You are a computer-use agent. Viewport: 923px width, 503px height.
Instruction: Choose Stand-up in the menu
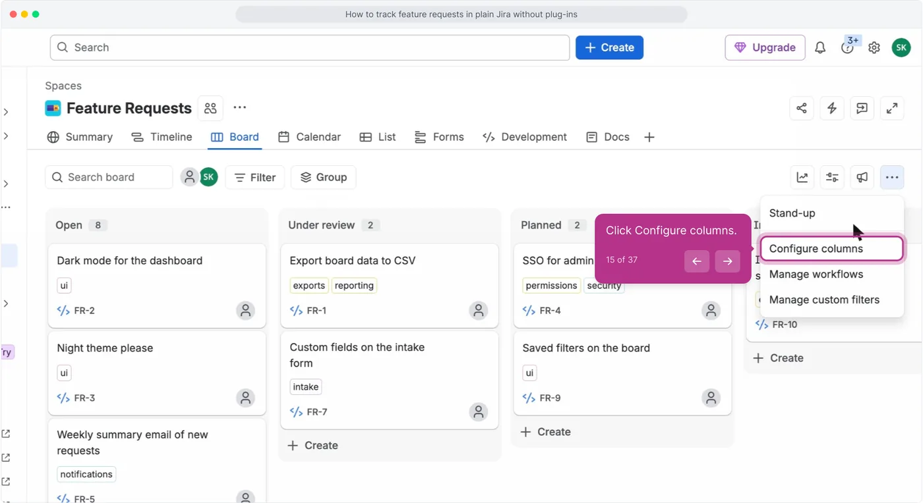(x=831, y=213)
